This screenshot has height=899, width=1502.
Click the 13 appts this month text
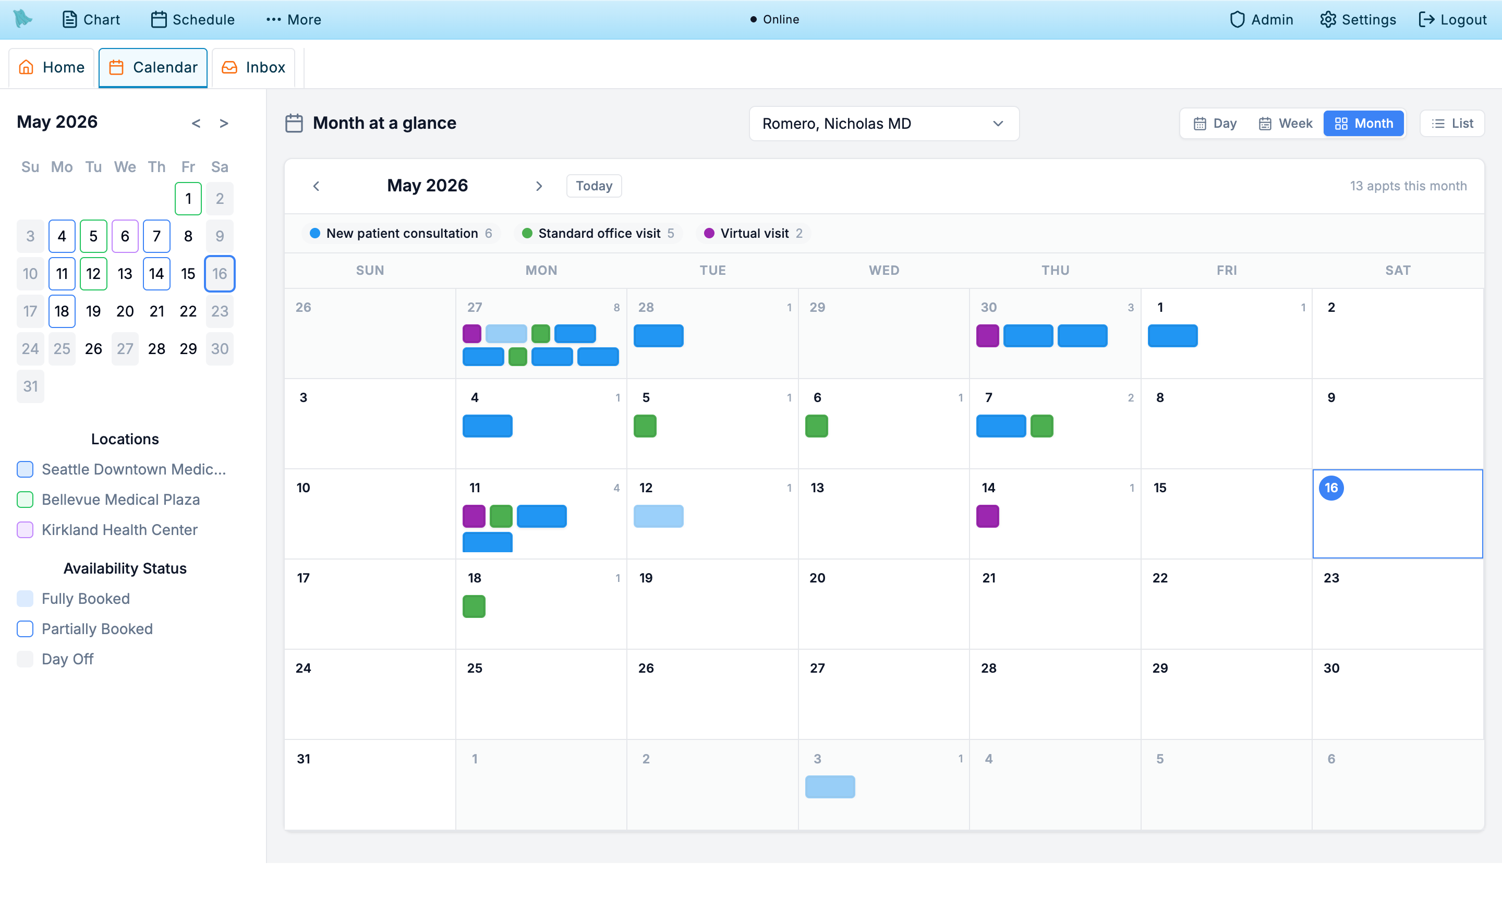coord(1408,186)
